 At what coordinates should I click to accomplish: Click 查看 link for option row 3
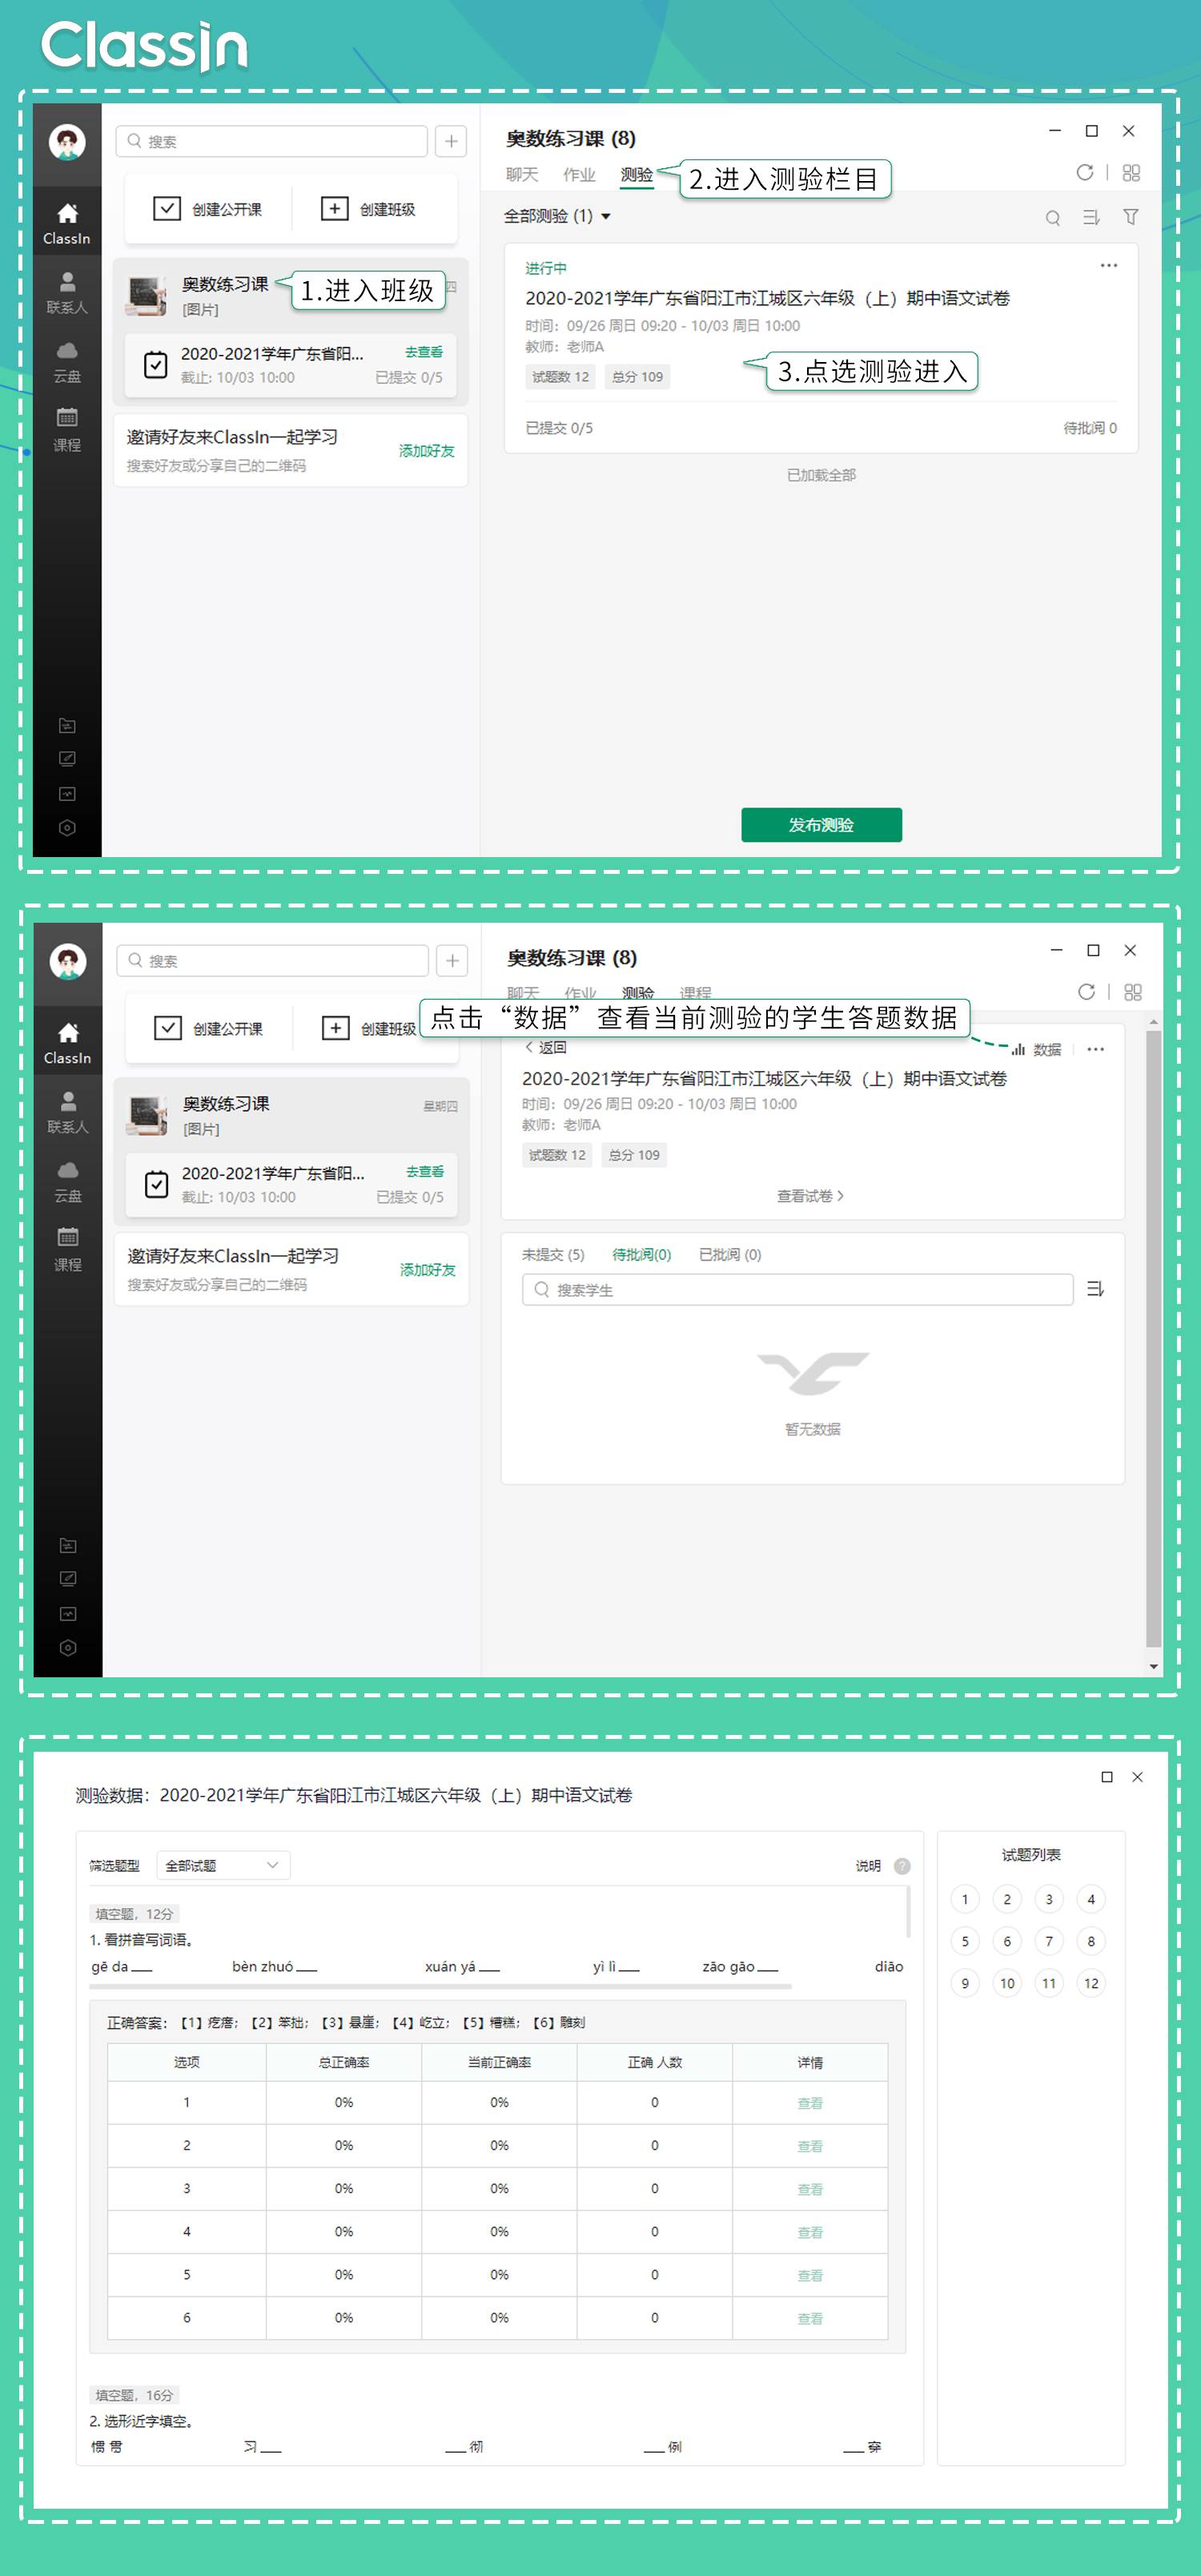pos(810,2189)
